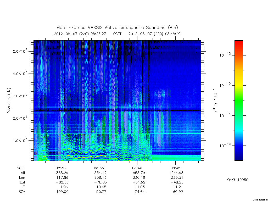
Task: Click the 4.0×10^6 frequency tick label
Action: click(x=20, y=73)
